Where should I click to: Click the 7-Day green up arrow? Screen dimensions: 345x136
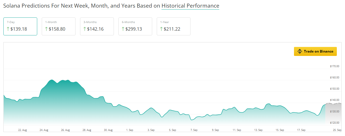click(x=8, y=29)
